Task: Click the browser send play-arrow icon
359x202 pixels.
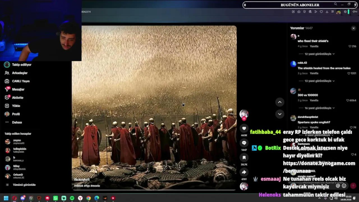Action: pyautogui.click(x=316, y=12)
